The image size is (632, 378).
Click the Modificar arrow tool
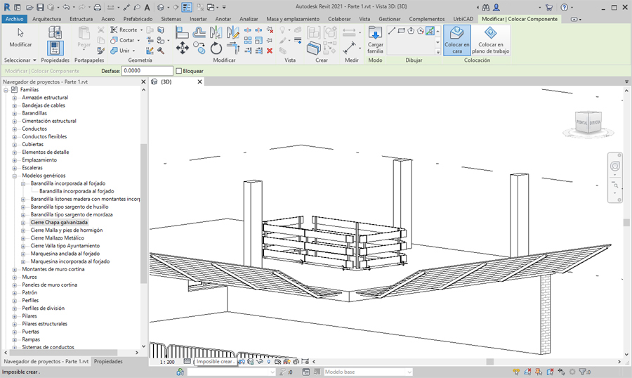(x=20, y=37)
